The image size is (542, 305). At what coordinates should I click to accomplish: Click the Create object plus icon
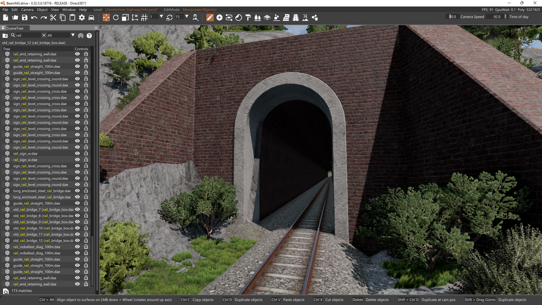(219, 18)
